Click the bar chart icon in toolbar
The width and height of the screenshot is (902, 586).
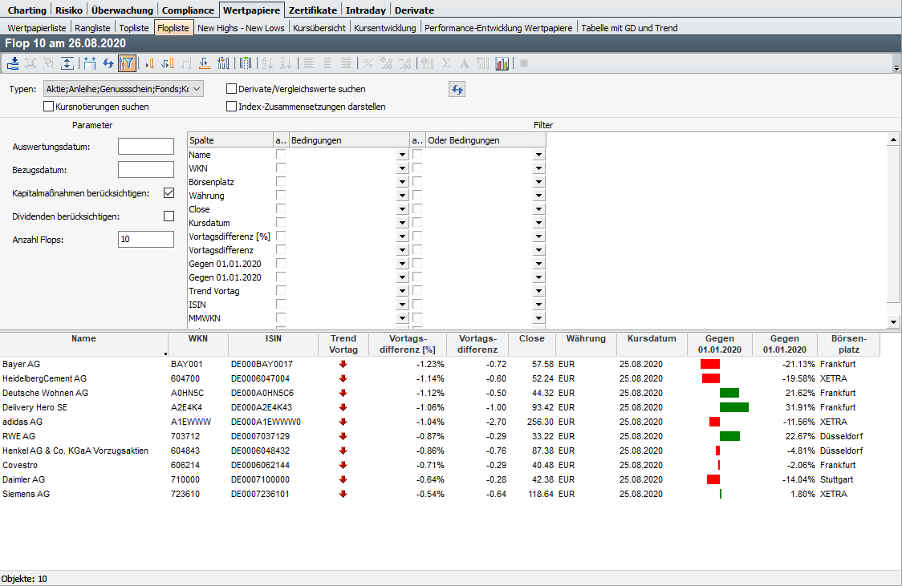(x=502, y=63)
